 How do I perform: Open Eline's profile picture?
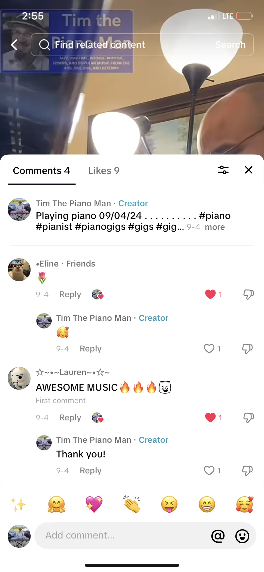(19, 270)
